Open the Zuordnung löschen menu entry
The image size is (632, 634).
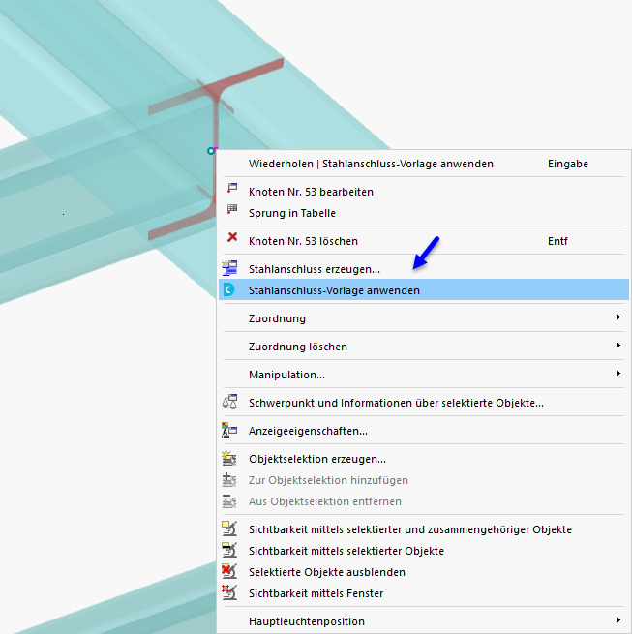pos(424,347)
